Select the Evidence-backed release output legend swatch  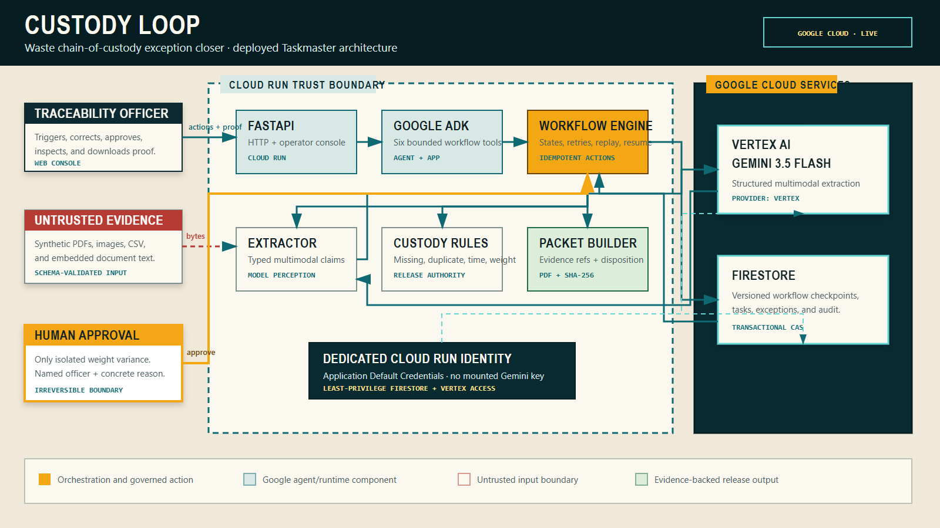click(642, 479)
